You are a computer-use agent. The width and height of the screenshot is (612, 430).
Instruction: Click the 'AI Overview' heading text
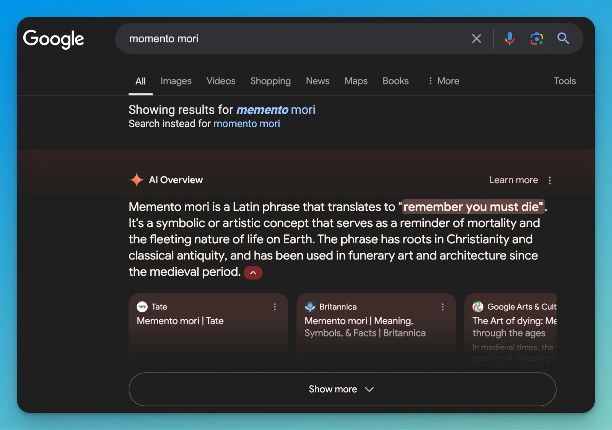pyautogui.click(x=176, y=180)
